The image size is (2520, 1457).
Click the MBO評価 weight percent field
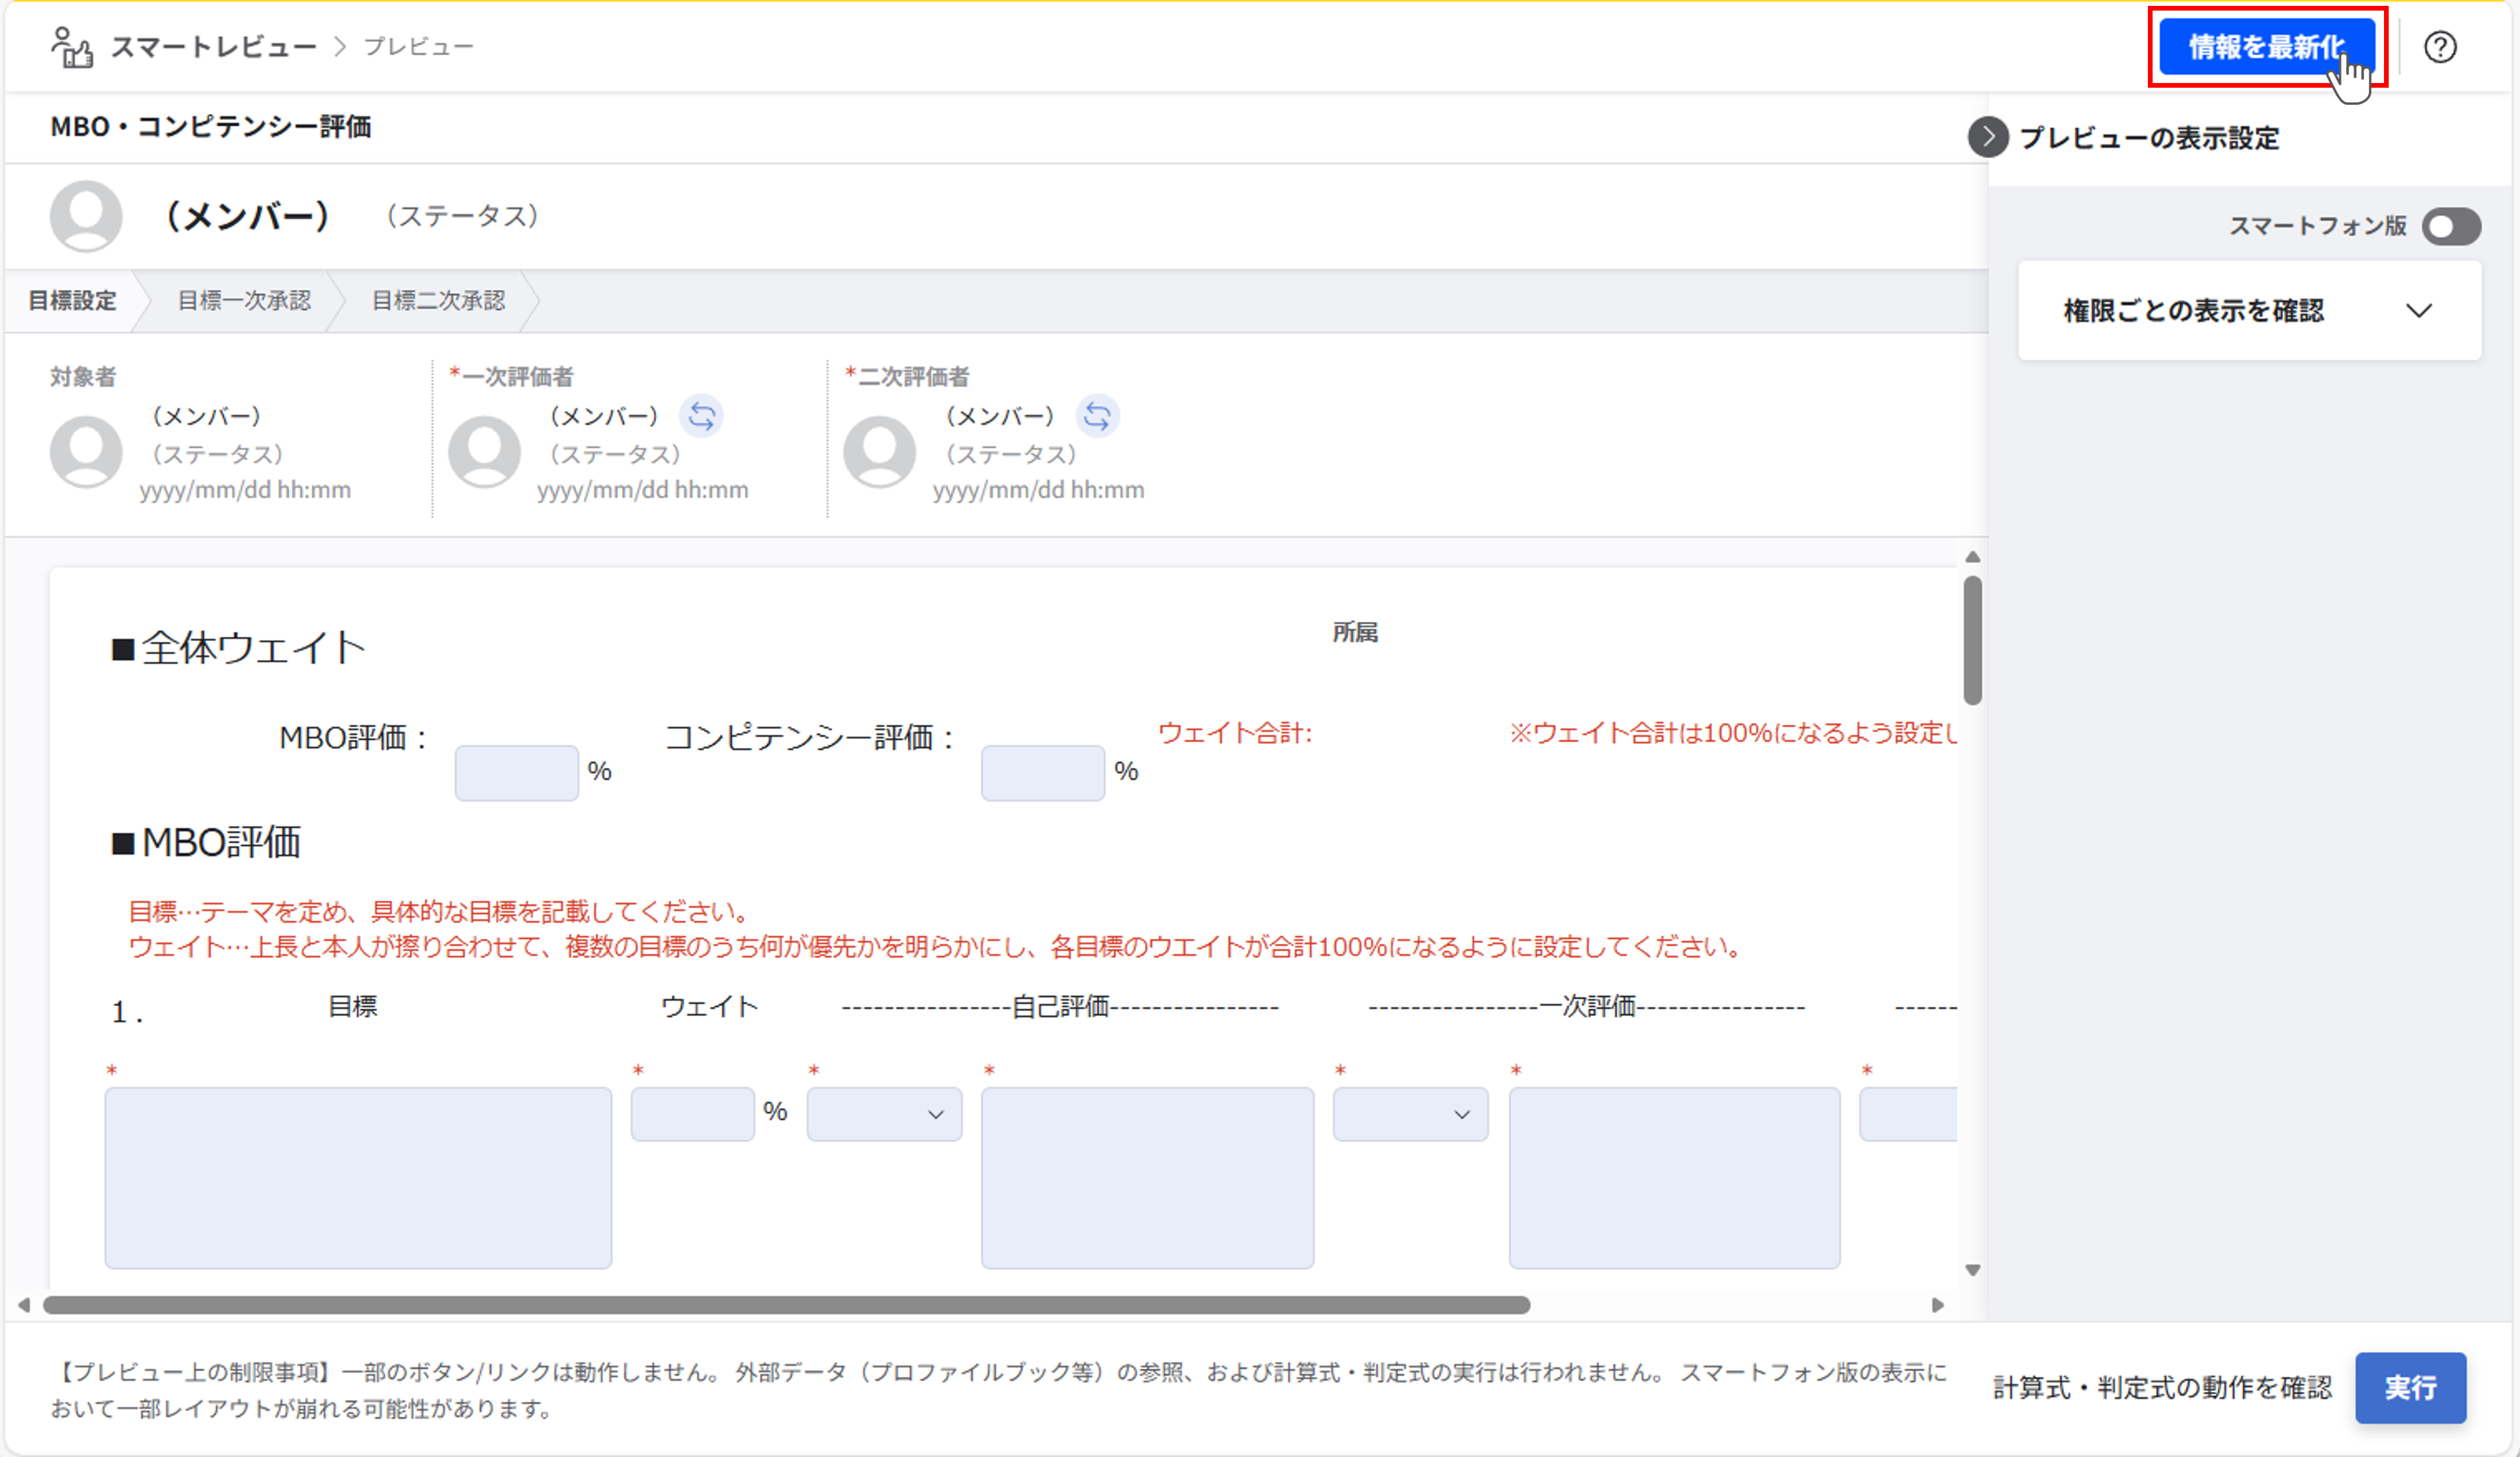point(516,773)
